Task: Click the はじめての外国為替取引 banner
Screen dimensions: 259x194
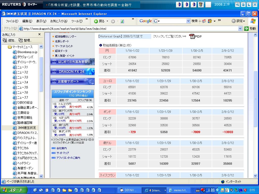Action: (73, 62)
